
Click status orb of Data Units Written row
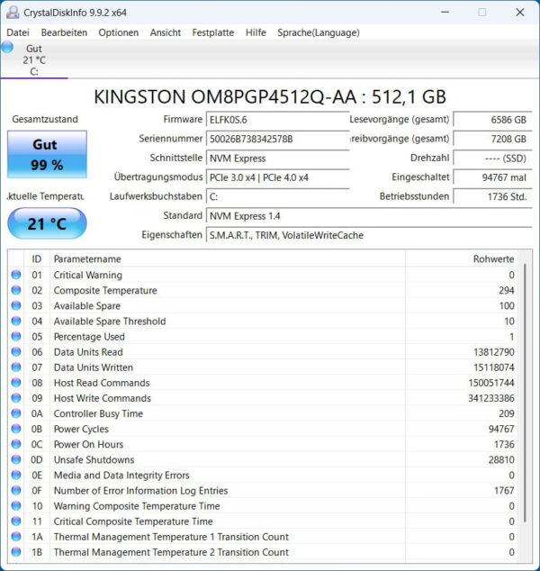pyautogui.click(x=16, y=367)
